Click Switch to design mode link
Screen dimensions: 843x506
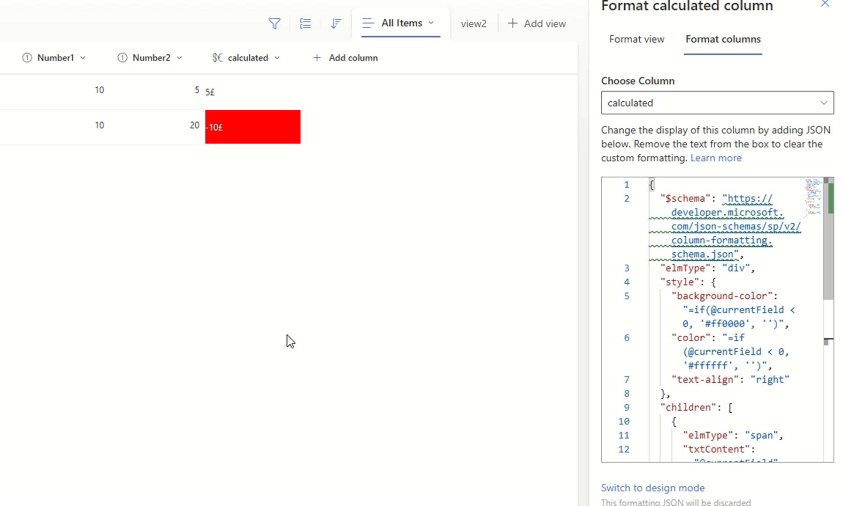(x=652, y=488)
